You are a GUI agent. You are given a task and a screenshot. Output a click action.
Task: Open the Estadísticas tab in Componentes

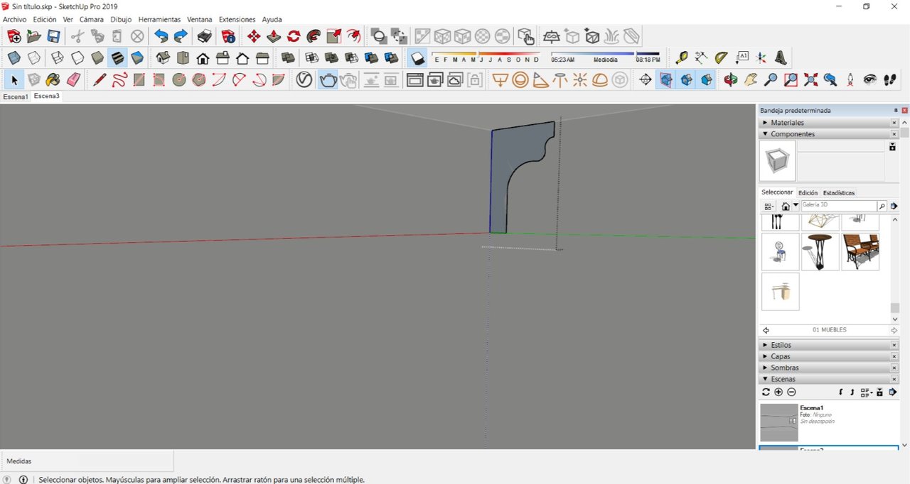click(x=838, y=193)
